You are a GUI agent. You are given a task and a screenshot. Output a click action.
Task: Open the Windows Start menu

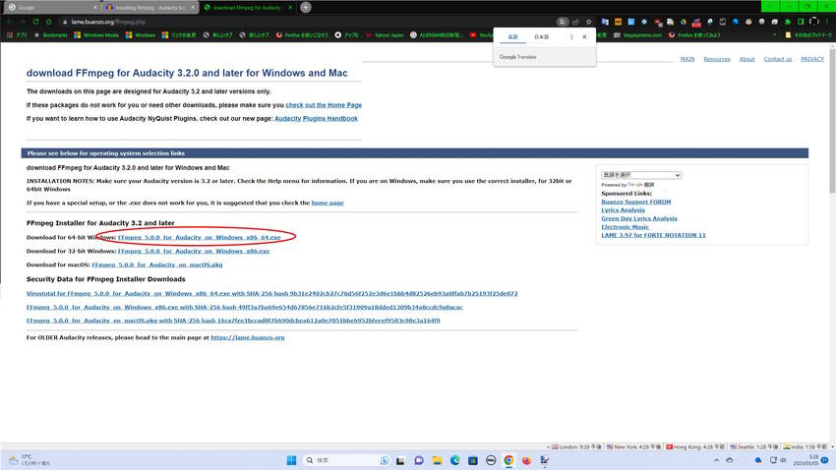[x=291, y=460]
